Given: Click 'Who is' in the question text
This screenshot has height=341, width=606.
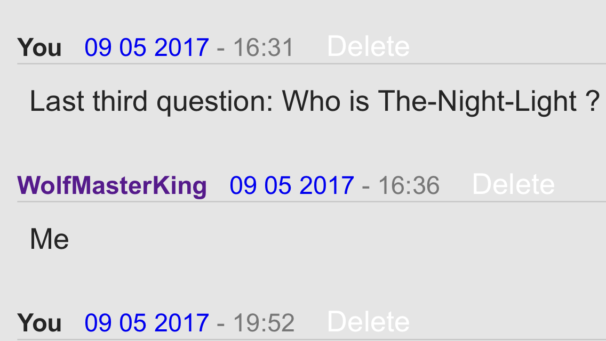Looking at the screenshot, I should (325, 101).
